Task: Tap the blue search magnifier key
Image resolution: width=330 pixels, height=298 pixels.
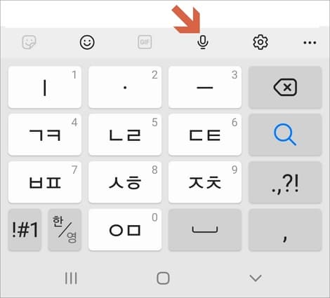Action: click(x=285, y=135)
